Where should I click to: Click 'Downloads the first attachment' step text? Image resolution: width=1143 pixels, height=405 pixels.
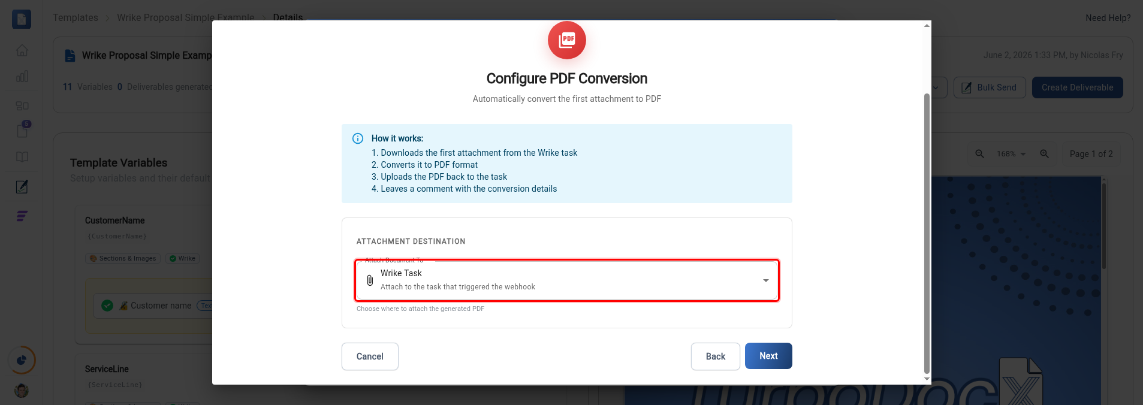point(479,153)
